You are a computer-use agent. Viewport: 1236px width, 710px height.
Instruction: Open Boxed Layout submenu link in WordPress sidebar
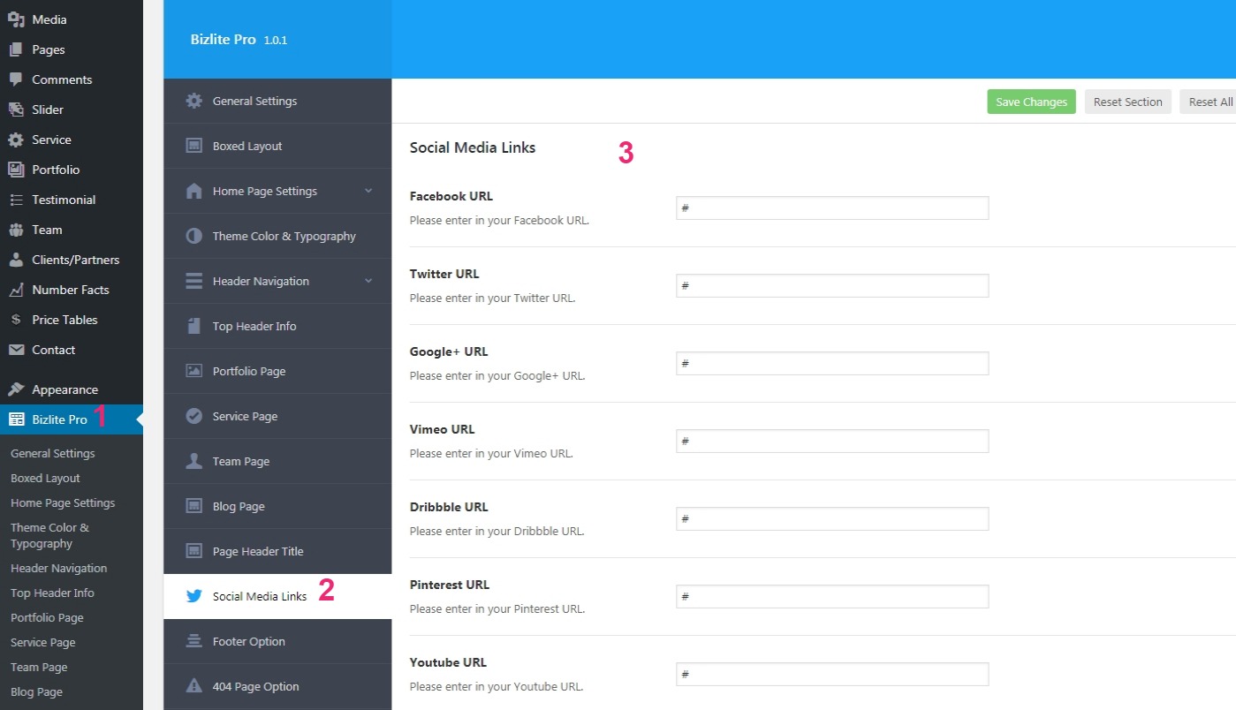[x=45, y=478]
